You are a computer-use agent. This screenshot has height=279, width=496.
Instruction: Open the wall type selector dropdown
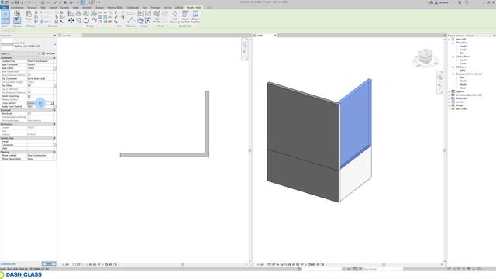tap(55, 45)
